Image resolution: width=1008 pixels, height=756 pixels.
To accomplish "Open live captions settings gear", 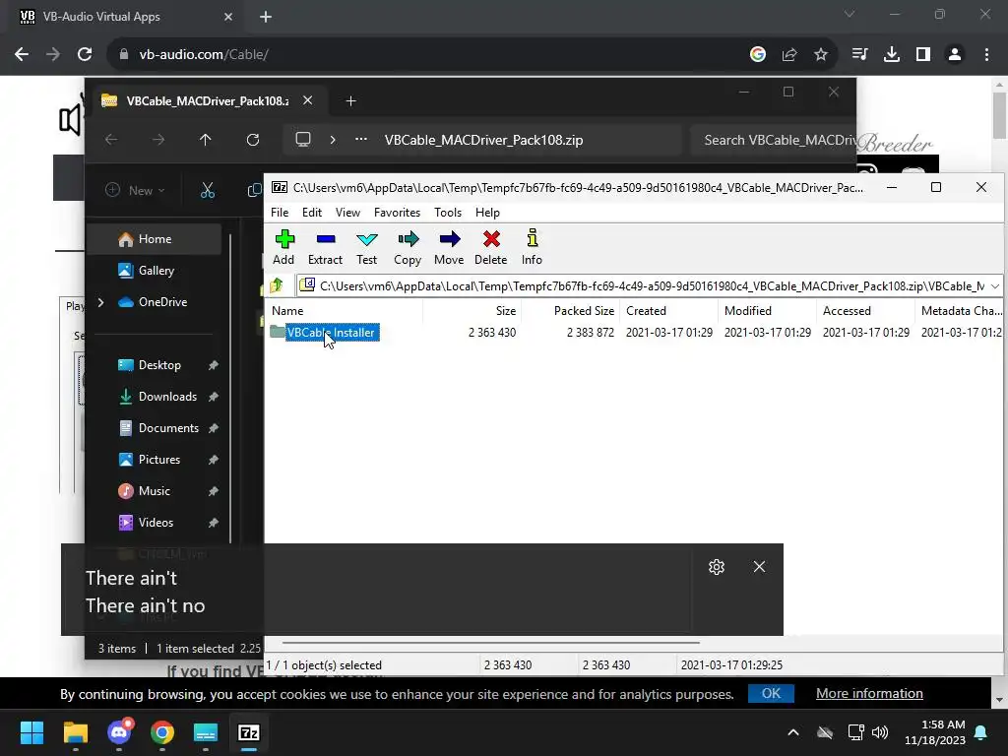I will click(717, 566).
